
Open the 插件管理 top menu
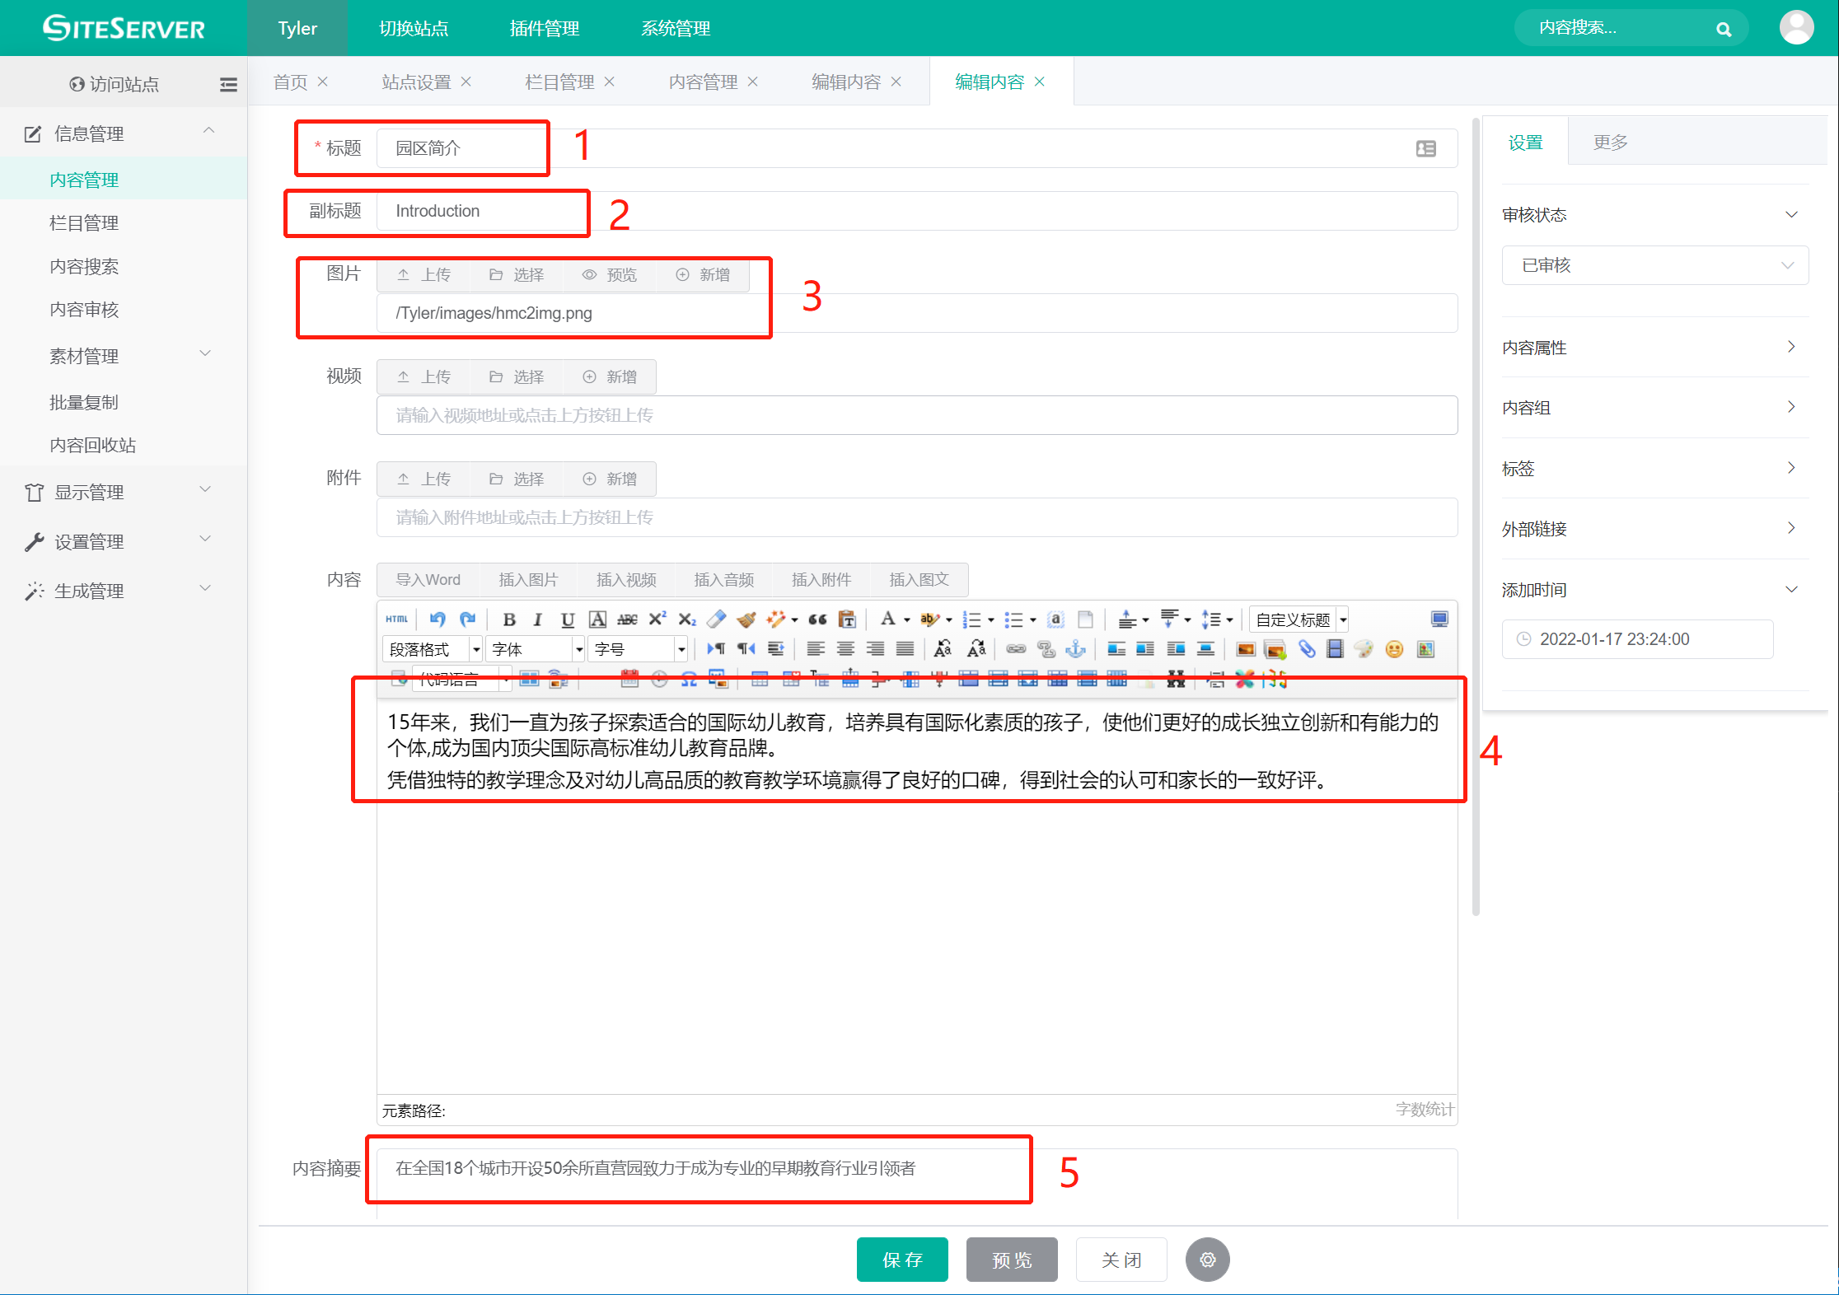click(x=545, y=29)
